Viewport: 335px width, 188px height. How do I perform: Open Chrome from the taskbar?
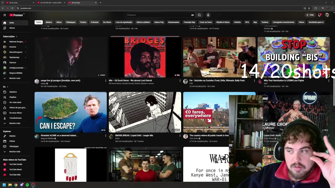(x=16, y=185)
